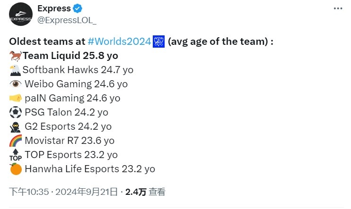The height and width of the screenshot is (209, 351).
Task: Open the Express profile avatar
Action: pyautogui.click(x=21, y=14)
